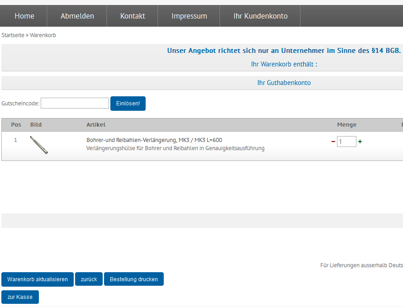
Task: Click the drill extension product thumbnail
Action: tap(39, 145)
